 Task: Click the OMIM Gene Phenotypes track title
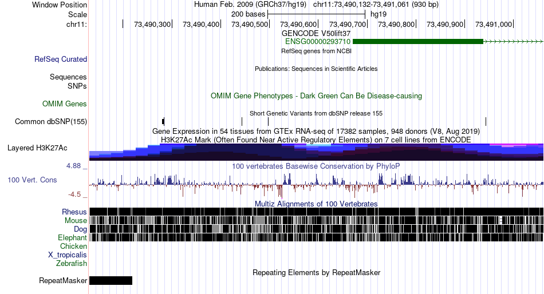coord(316,96)
